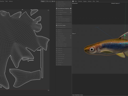
Task: Open the viewport Cameras menu
Action: pyautogui.click(x=80, y=1)
